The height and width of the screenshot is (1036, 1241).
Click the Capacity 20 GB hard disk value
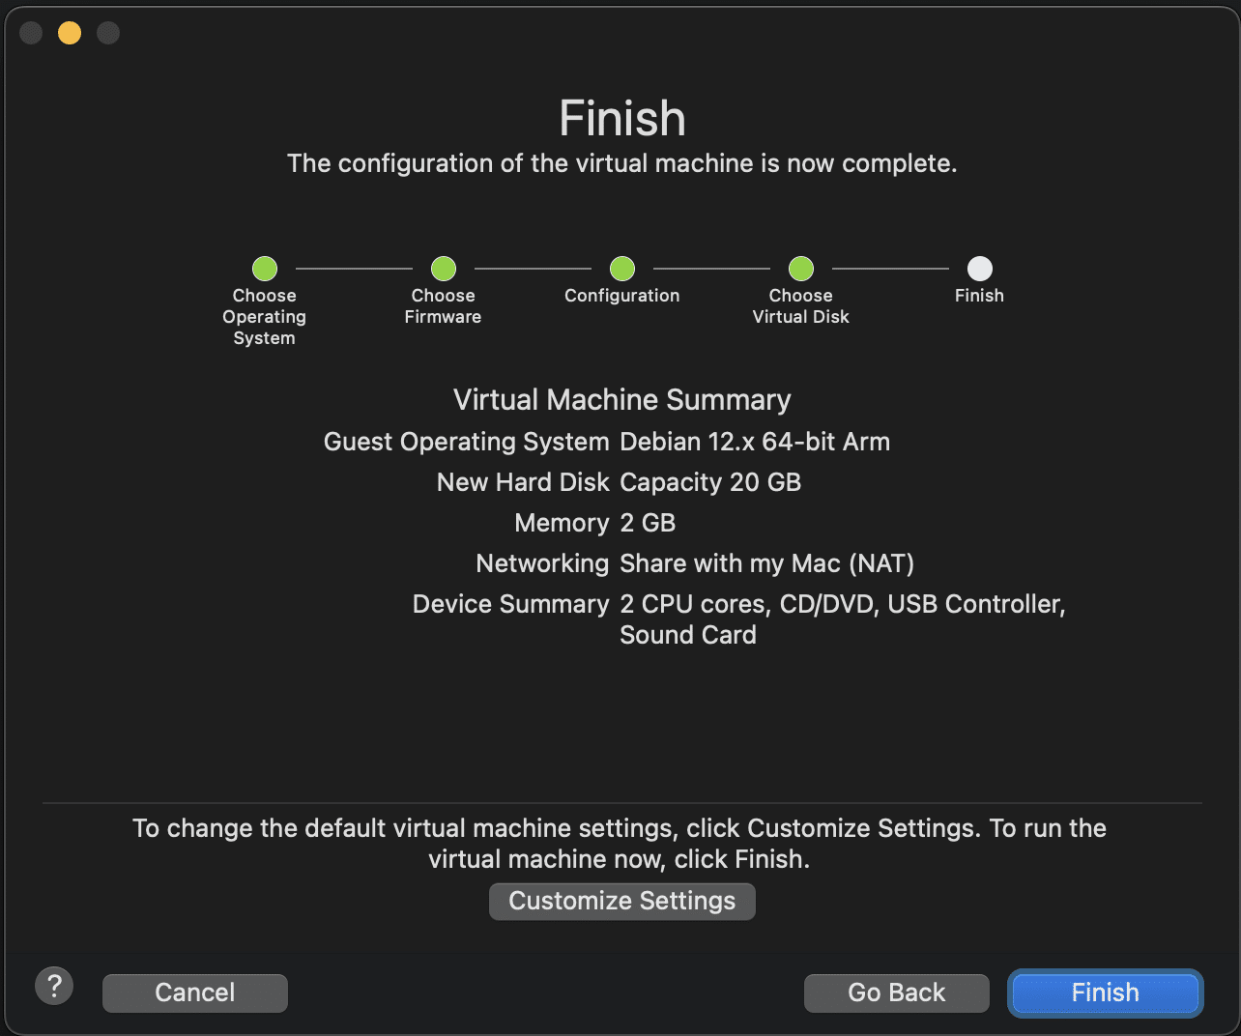click(x=709, y=482)
